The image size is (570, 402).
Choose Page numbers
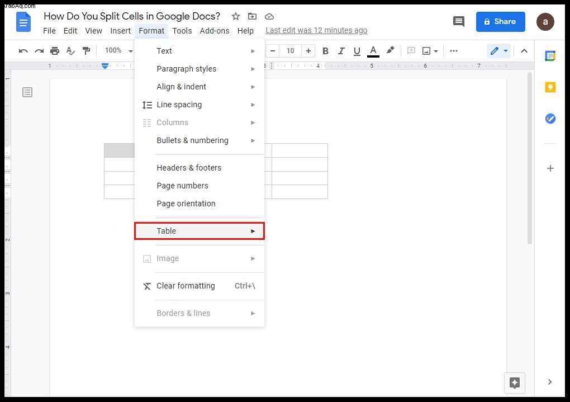[x=199, y=186]
